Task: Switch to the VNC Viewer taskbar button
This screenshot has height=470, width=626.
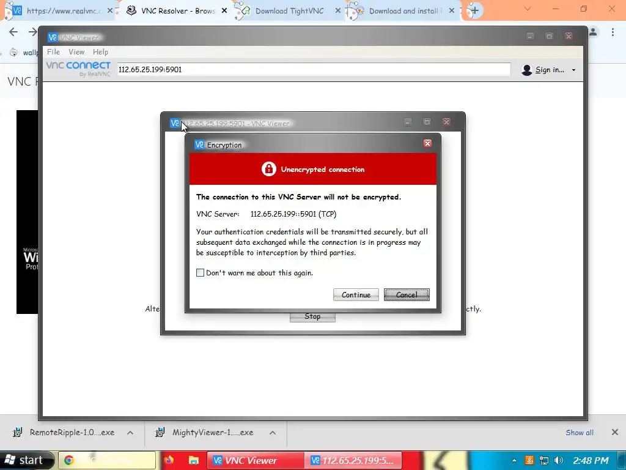Action: 256,460
